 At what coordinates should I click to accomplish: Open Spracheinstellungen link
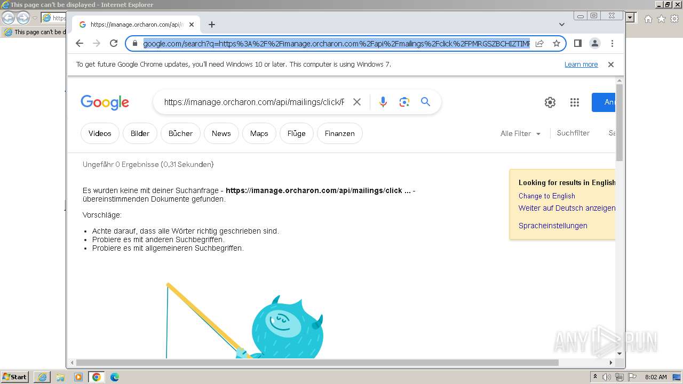click(x=553, y=226)
